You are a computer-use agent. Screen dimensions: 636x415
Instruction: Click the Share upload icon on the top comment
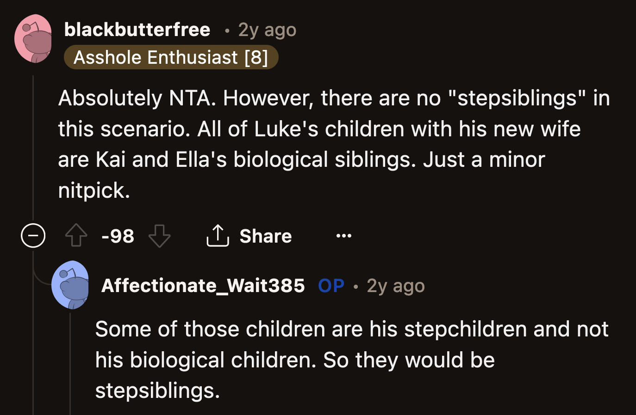(x=218, y=235)
